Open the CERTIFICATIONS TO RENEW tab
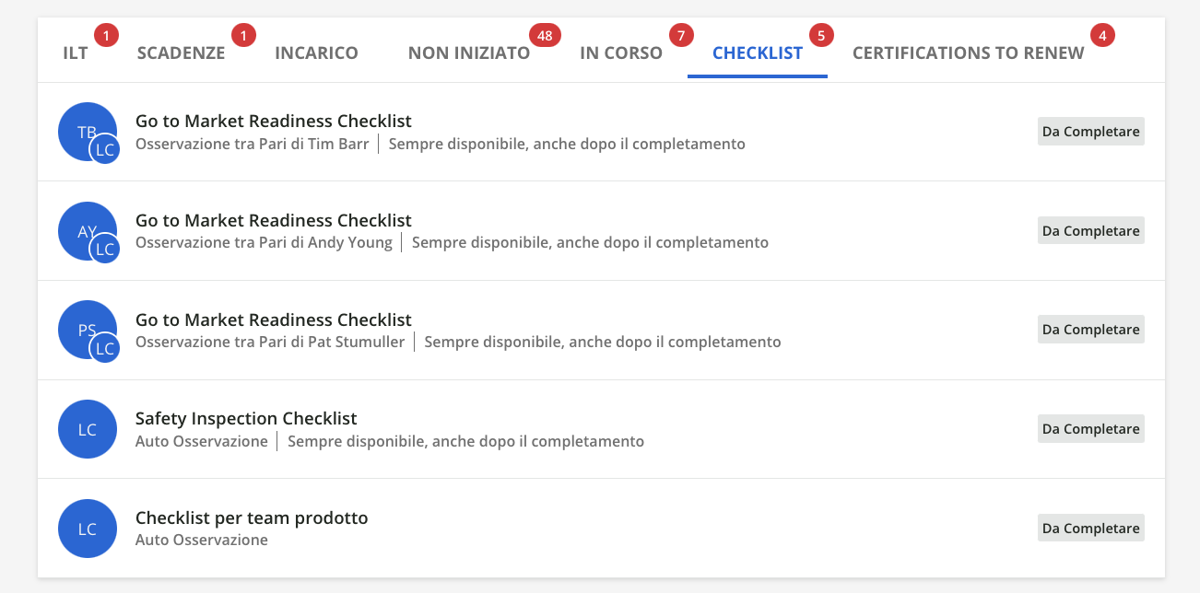This screenshot has width=1200, height=593. coord(967,53)
